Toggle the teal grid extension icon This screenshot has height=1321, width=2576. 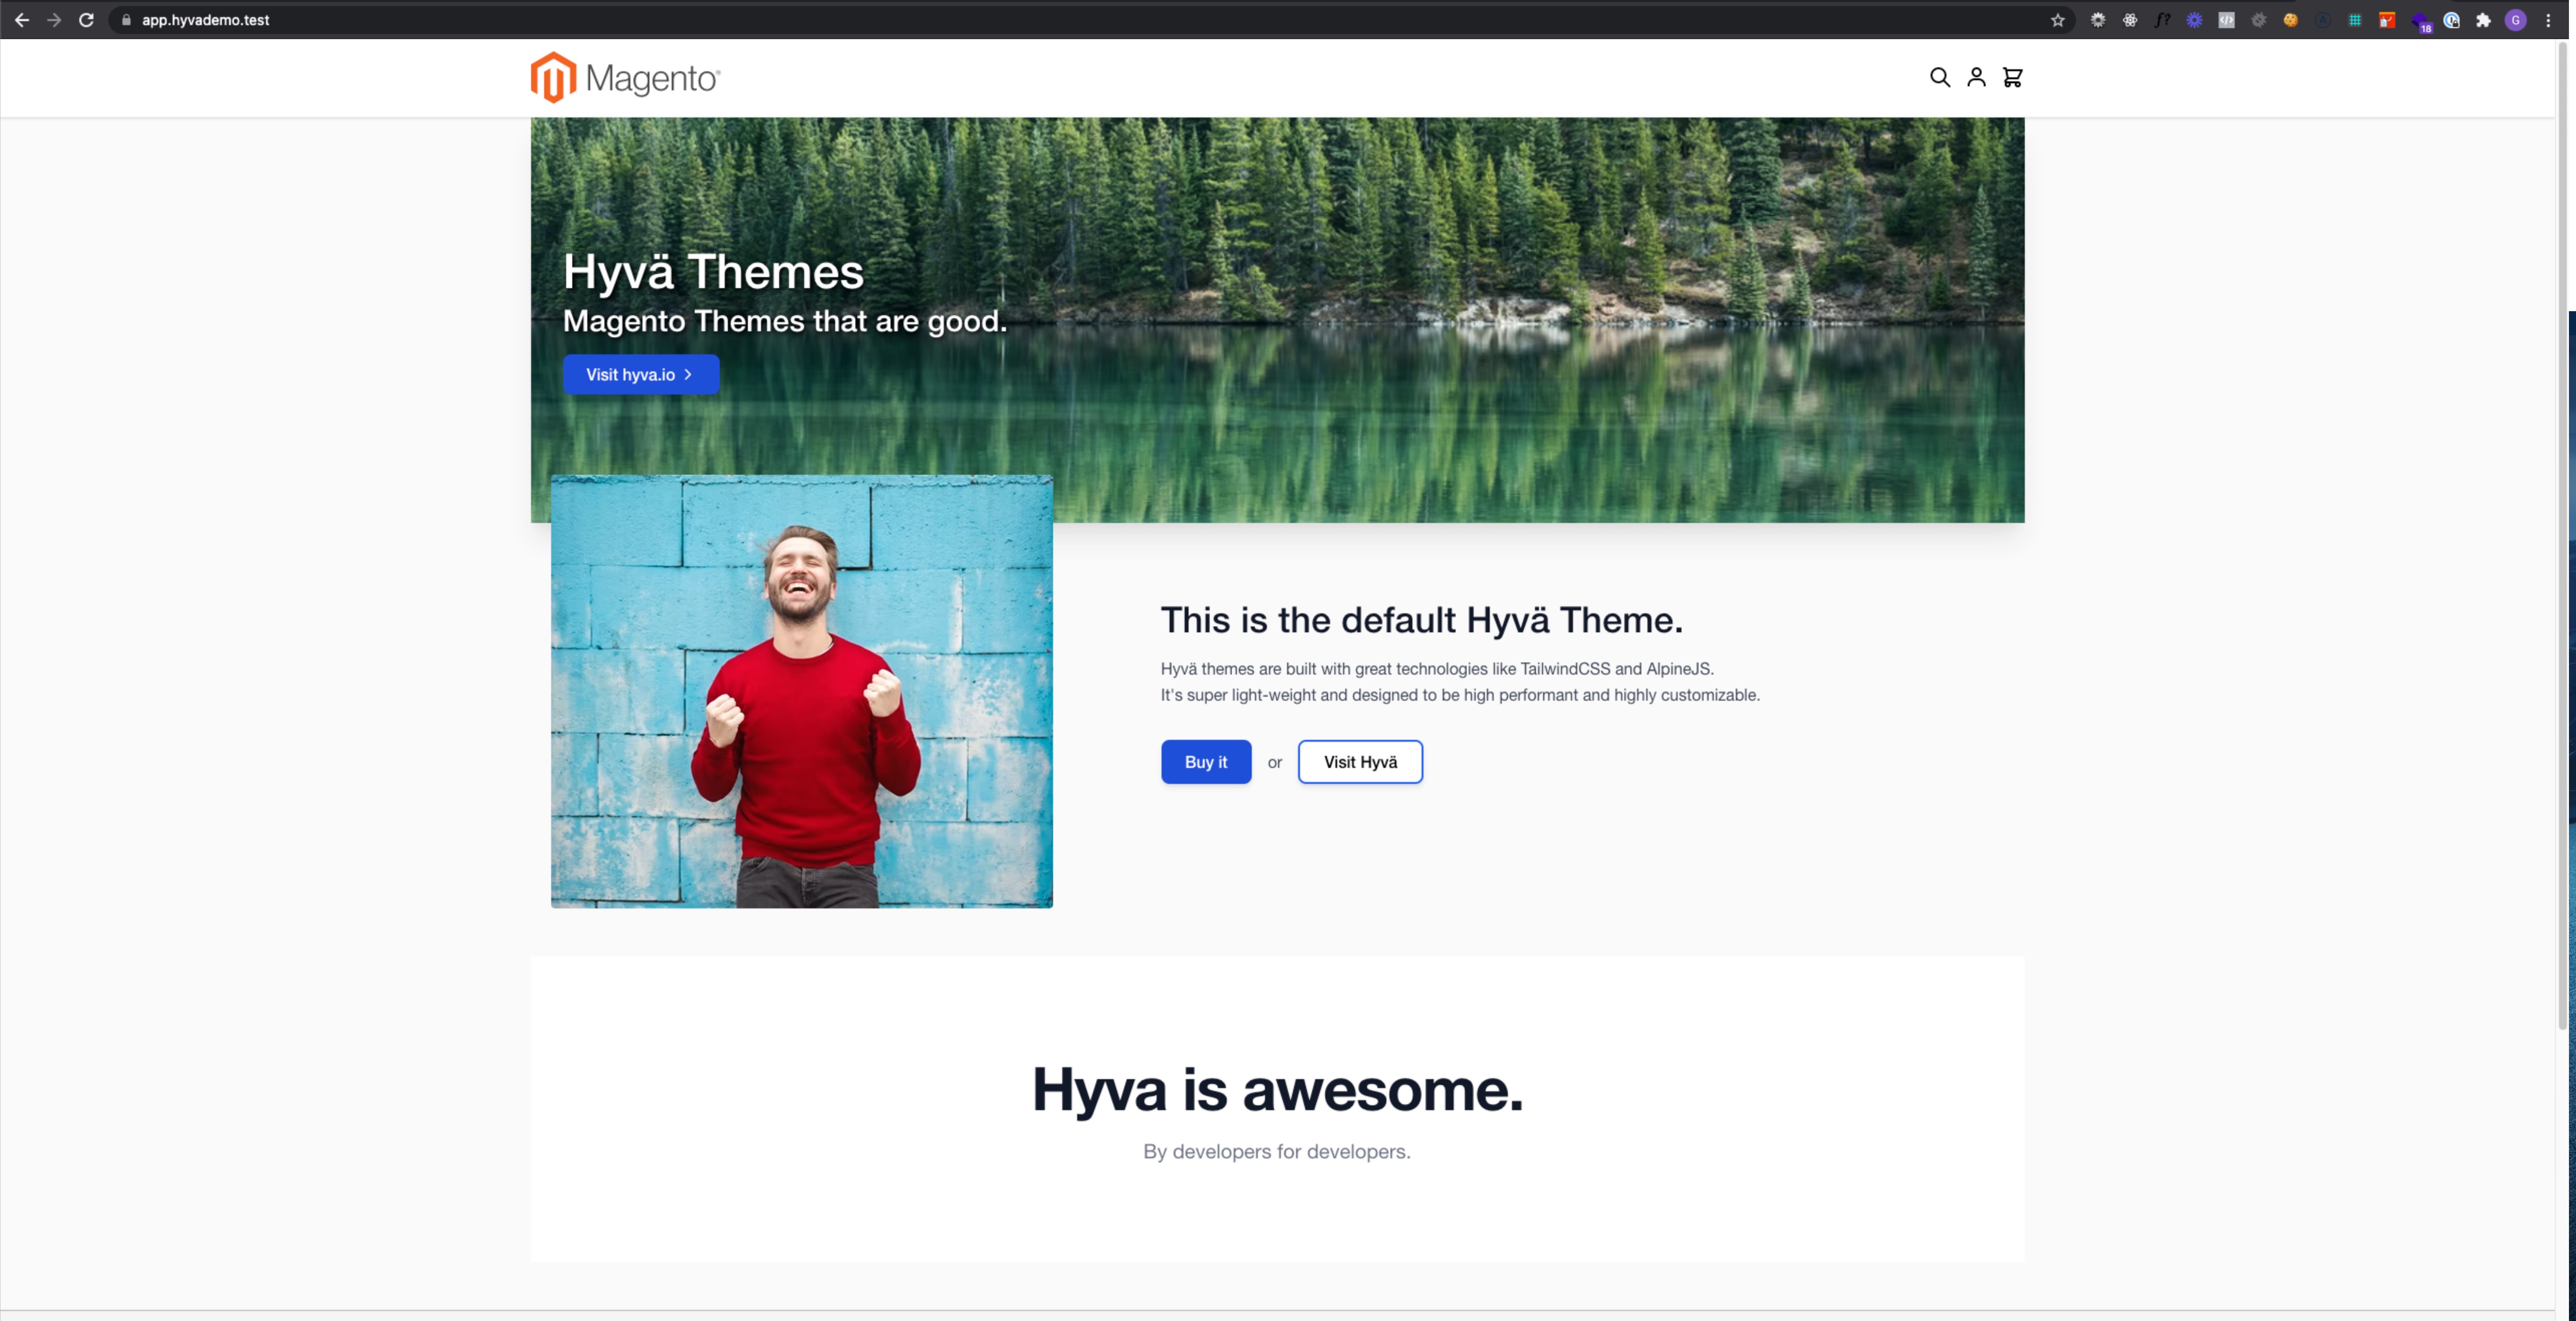2355,20
